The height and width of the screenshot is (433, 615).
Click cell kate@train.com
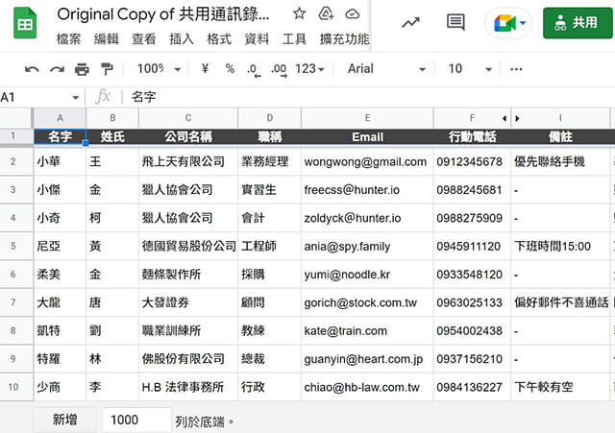[367, 330]
